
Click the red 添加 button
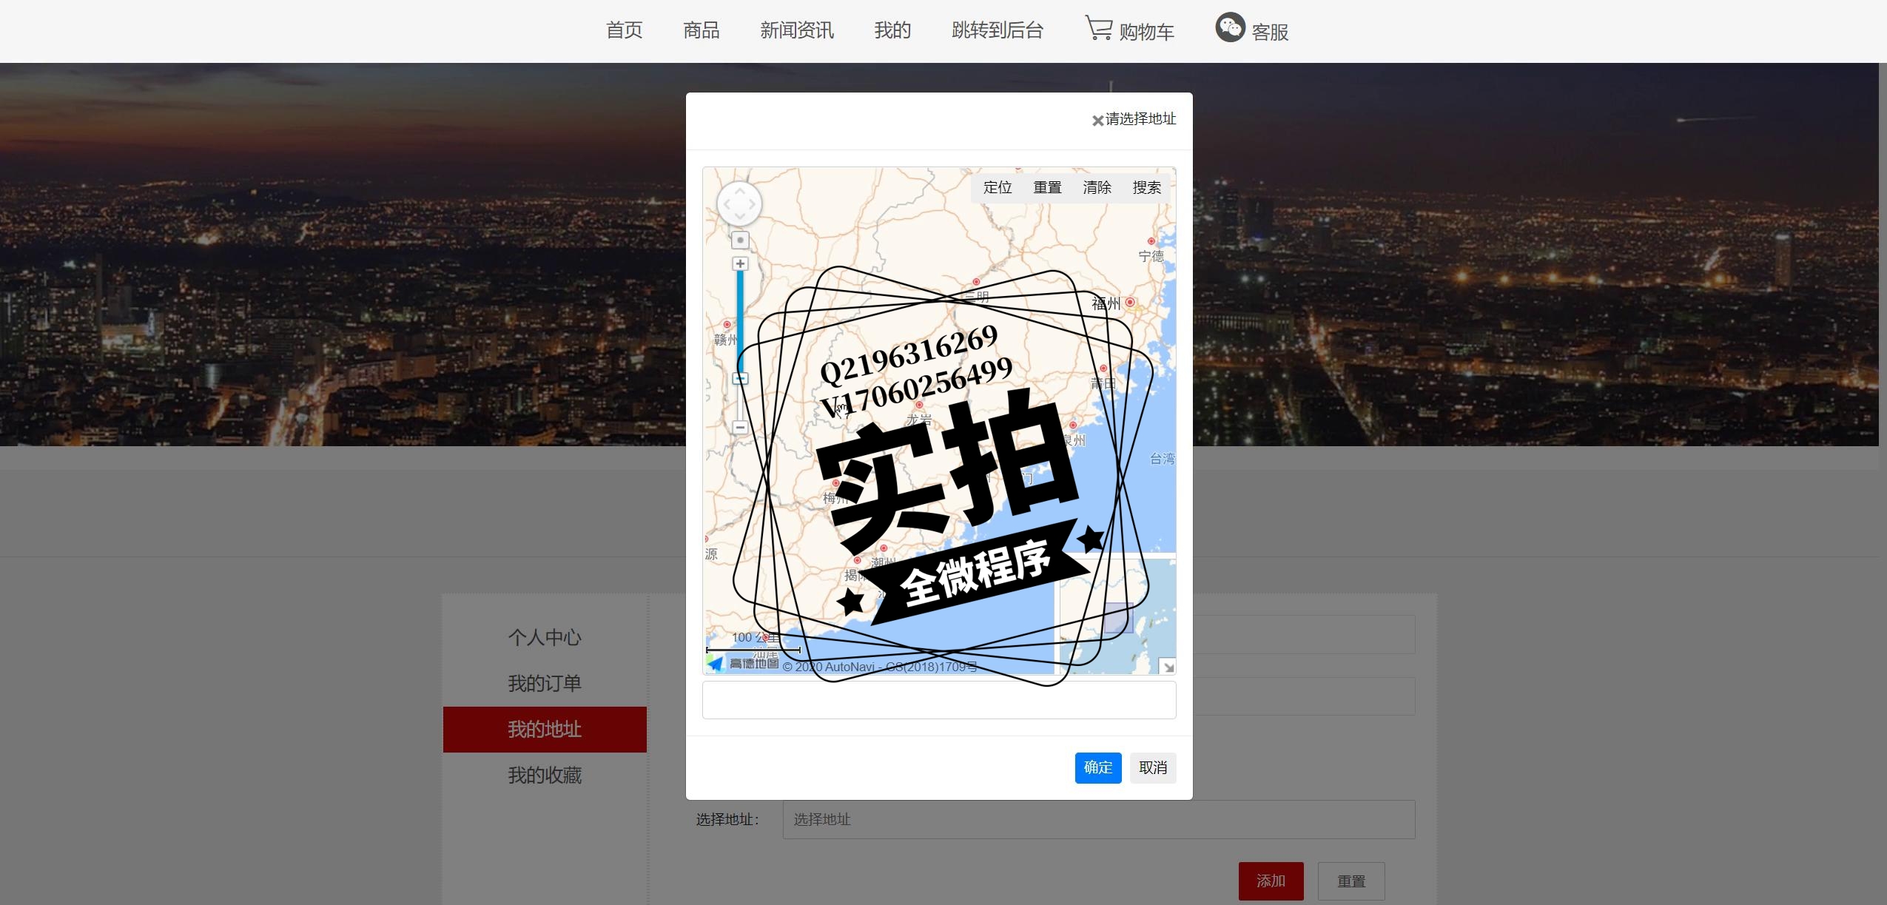coord(1271,881)
